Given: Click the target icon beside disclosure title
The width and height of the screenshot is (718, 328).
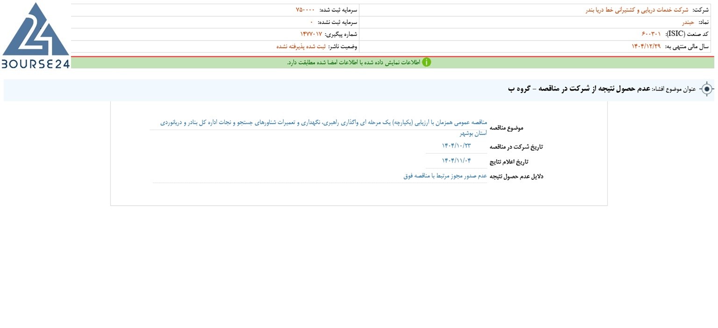Looking at the screenshot, I should pyautogui.click(x=707, y=89).
